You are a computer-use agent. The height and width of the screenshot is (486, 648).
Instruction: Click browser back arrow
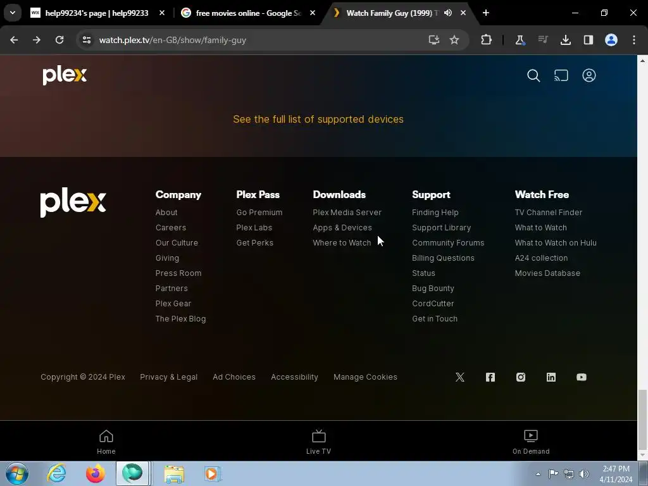tap(14, 40)
